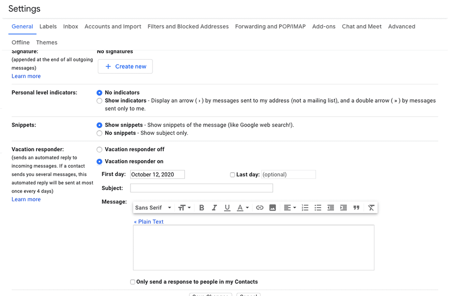Start a bulleted list
Viewport: 449px width, 296px height.
318,208
